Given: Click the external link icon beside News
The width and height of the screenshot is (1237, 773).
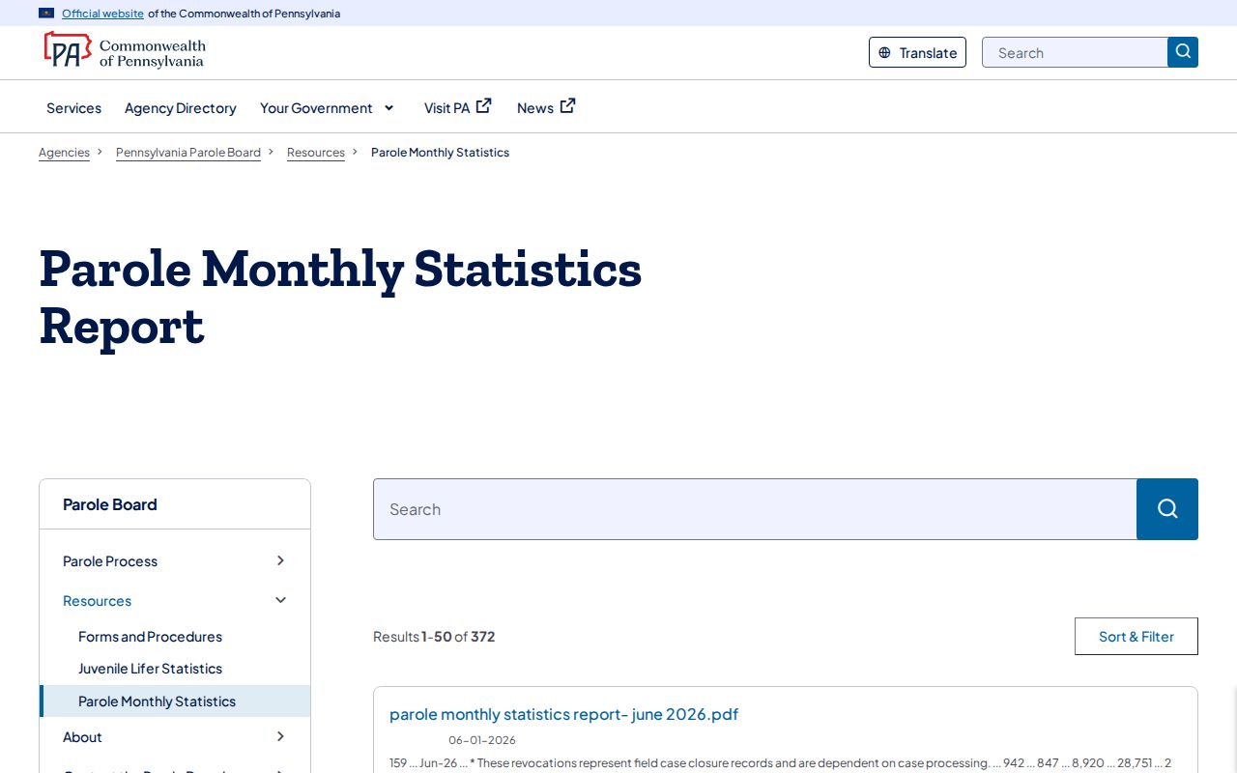Looking at the screenshot, I should click(568, 106).
